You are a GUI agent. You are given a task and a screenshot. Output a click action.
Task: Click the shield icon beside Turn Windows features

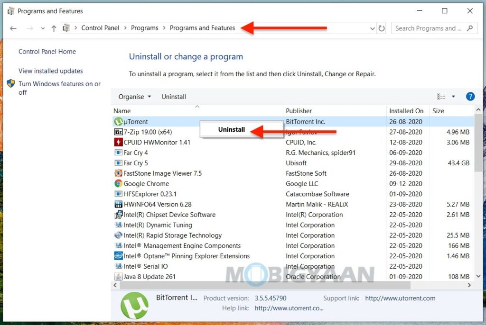click(x=11, y=83)
